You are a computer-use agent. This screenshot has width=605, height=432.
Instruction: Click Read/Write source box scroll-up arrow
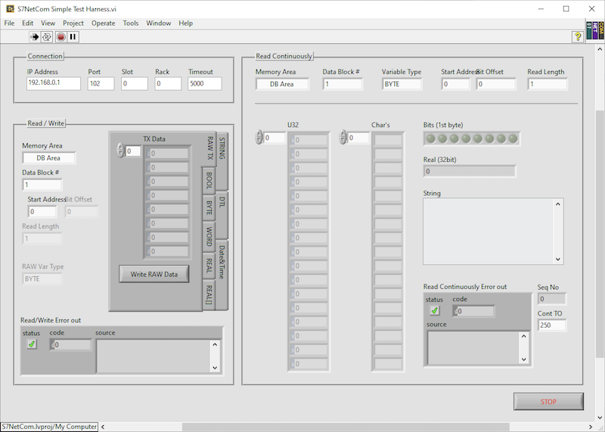215,344
